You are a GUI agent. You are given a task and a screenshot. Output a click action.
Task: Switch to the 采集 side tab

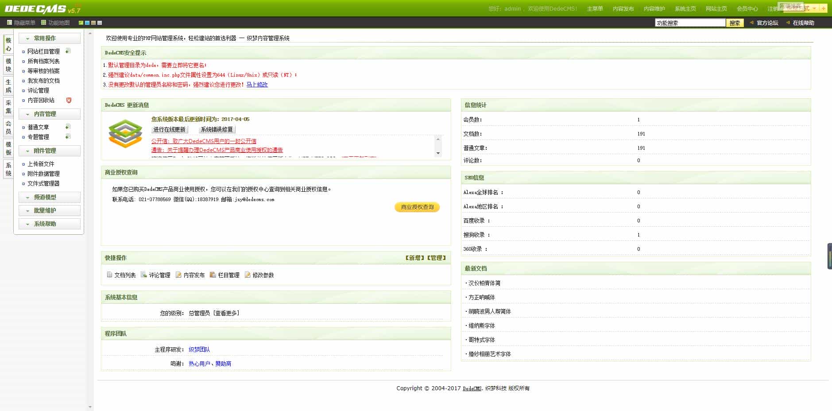8,107
